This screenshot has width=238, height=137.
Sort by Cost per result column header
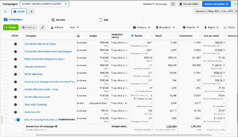tap(211, 36)
